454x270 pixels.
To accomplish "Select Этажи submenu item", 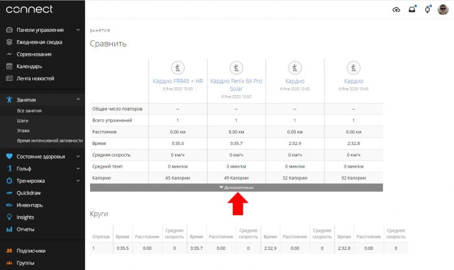I will click(23, 130).
